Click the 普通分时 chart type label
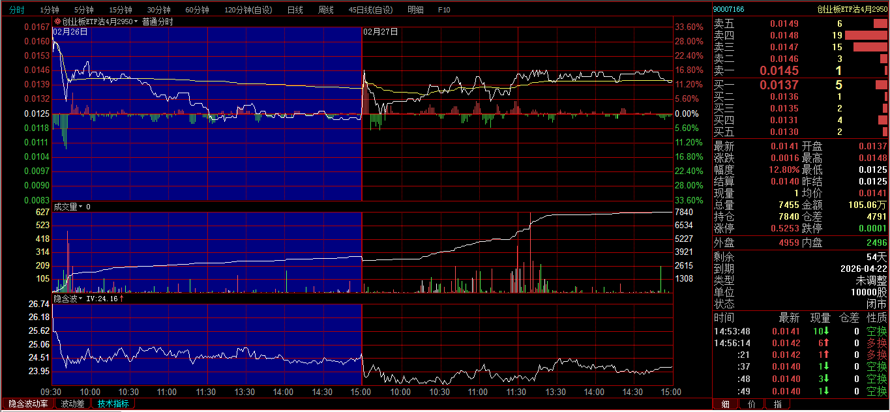 coord(158,22)
